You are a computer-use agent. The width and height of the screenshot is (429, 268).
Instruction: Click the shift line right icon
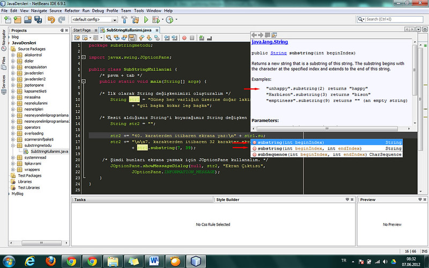click(174, 38)
